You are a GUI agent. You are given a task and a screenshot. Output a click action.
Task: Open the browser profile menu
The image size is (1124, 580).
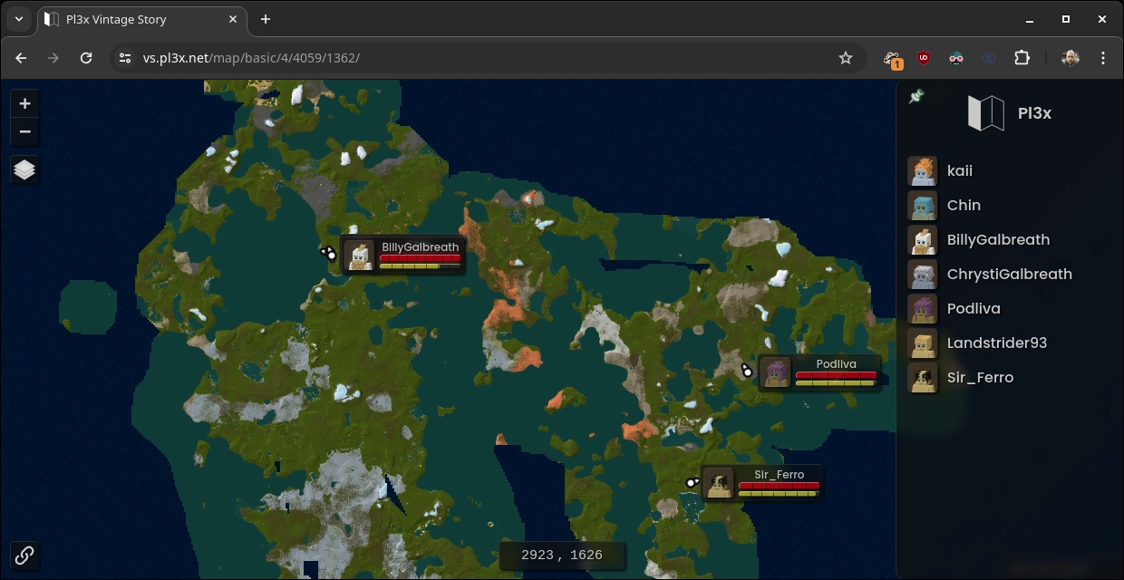pos(1070,57)
